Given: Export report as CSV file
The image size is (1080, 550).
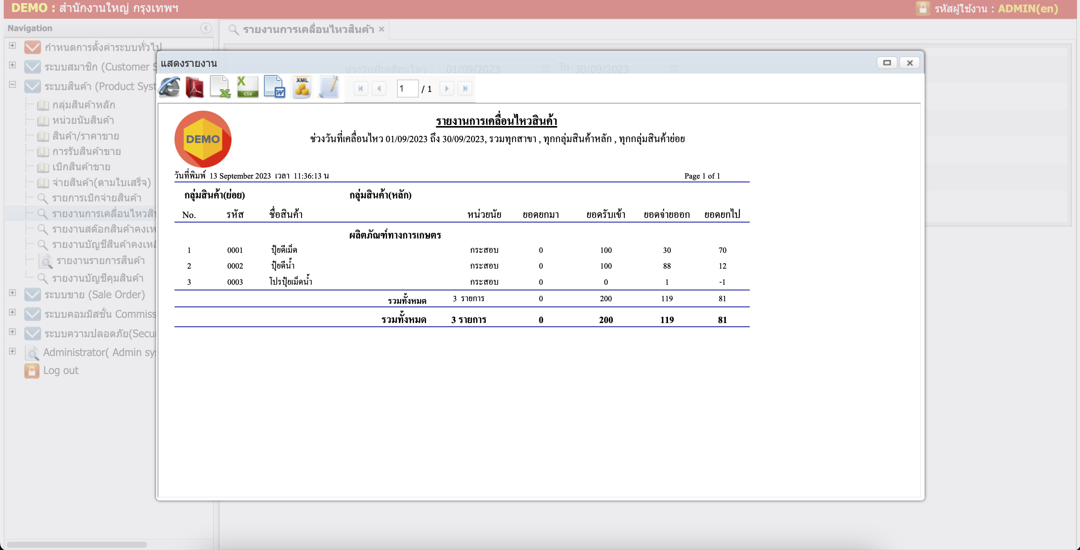Looking at the screenshot, I should [247, 88].
